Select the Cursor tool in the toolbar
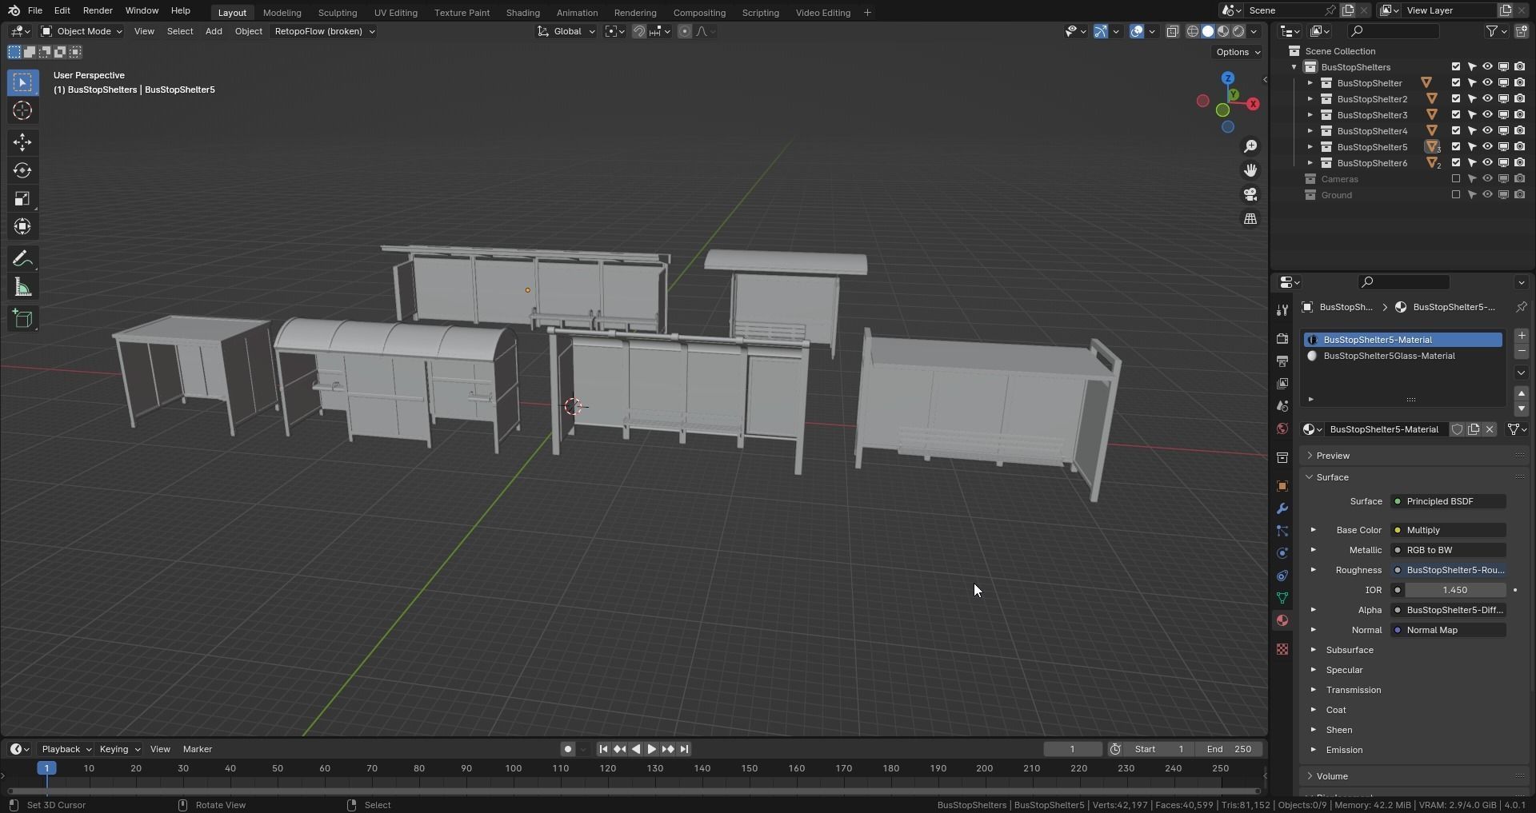This screenshot has height=813, width=1536. pos(22,110)
